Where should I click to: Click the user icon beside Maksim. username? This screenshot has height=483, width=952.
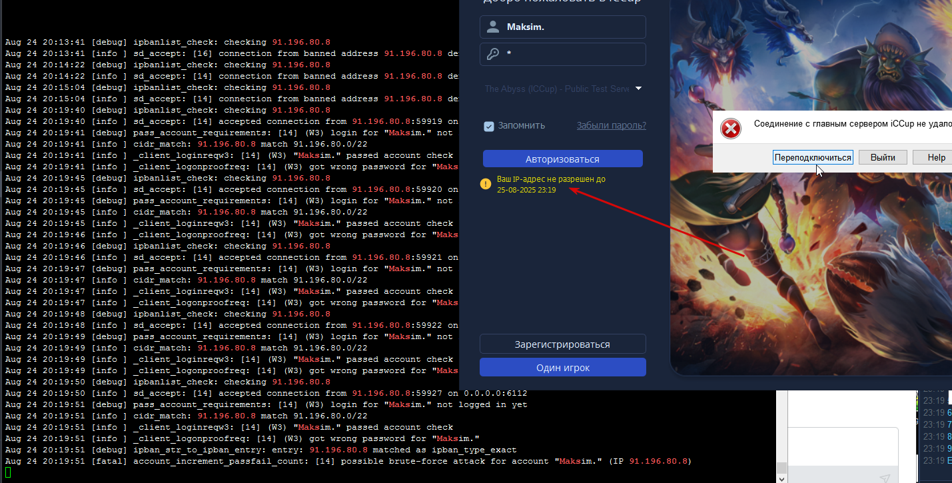tap(493, 27)
